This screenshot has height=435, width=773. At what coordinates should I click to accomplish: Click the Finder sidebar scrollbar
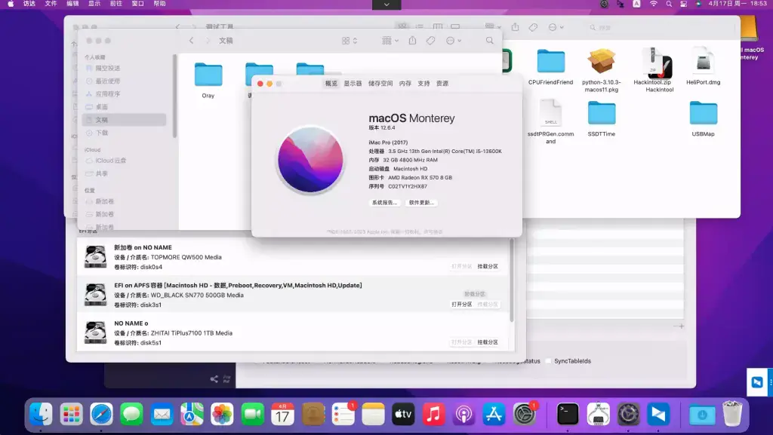tap(174, 96)
